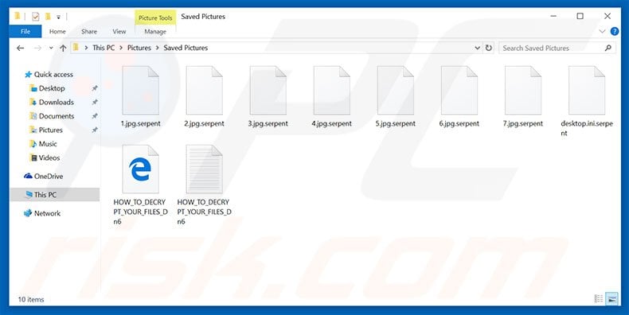Expand chevron after This PC breadcrumb
Screen dimensions: 629x315
121,48
